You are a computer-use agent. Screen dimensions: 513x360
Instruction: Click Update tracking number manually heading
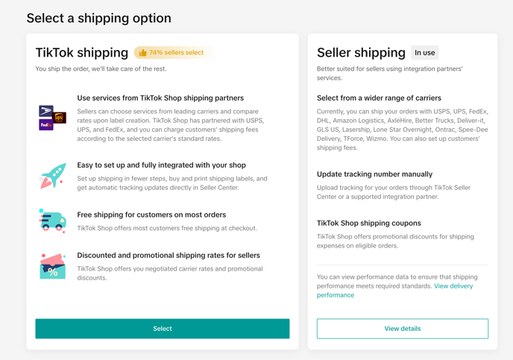pyautogui.click(x=374, y=174)
